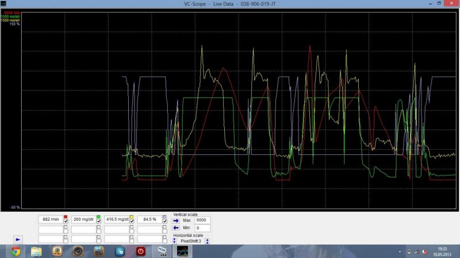Image resolution: width=460 pixels, height=258 pixels.
Task: Click the green channel color swatch
Action: tap(98, 216)
